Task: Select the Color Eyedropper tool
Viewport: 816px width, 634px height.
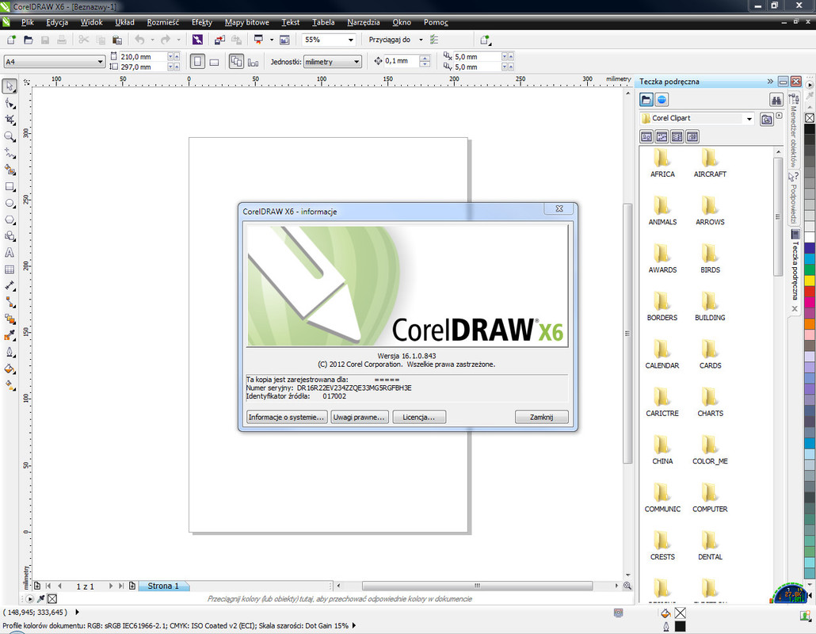Action: click(10, 336)
